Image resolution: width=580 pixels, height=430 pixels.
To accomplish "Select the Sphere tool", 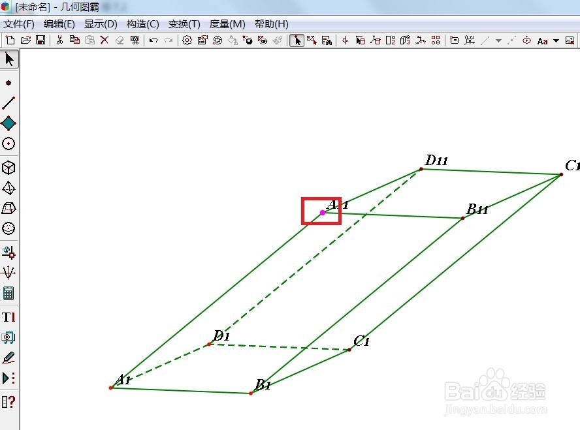I will coord(8,228).
